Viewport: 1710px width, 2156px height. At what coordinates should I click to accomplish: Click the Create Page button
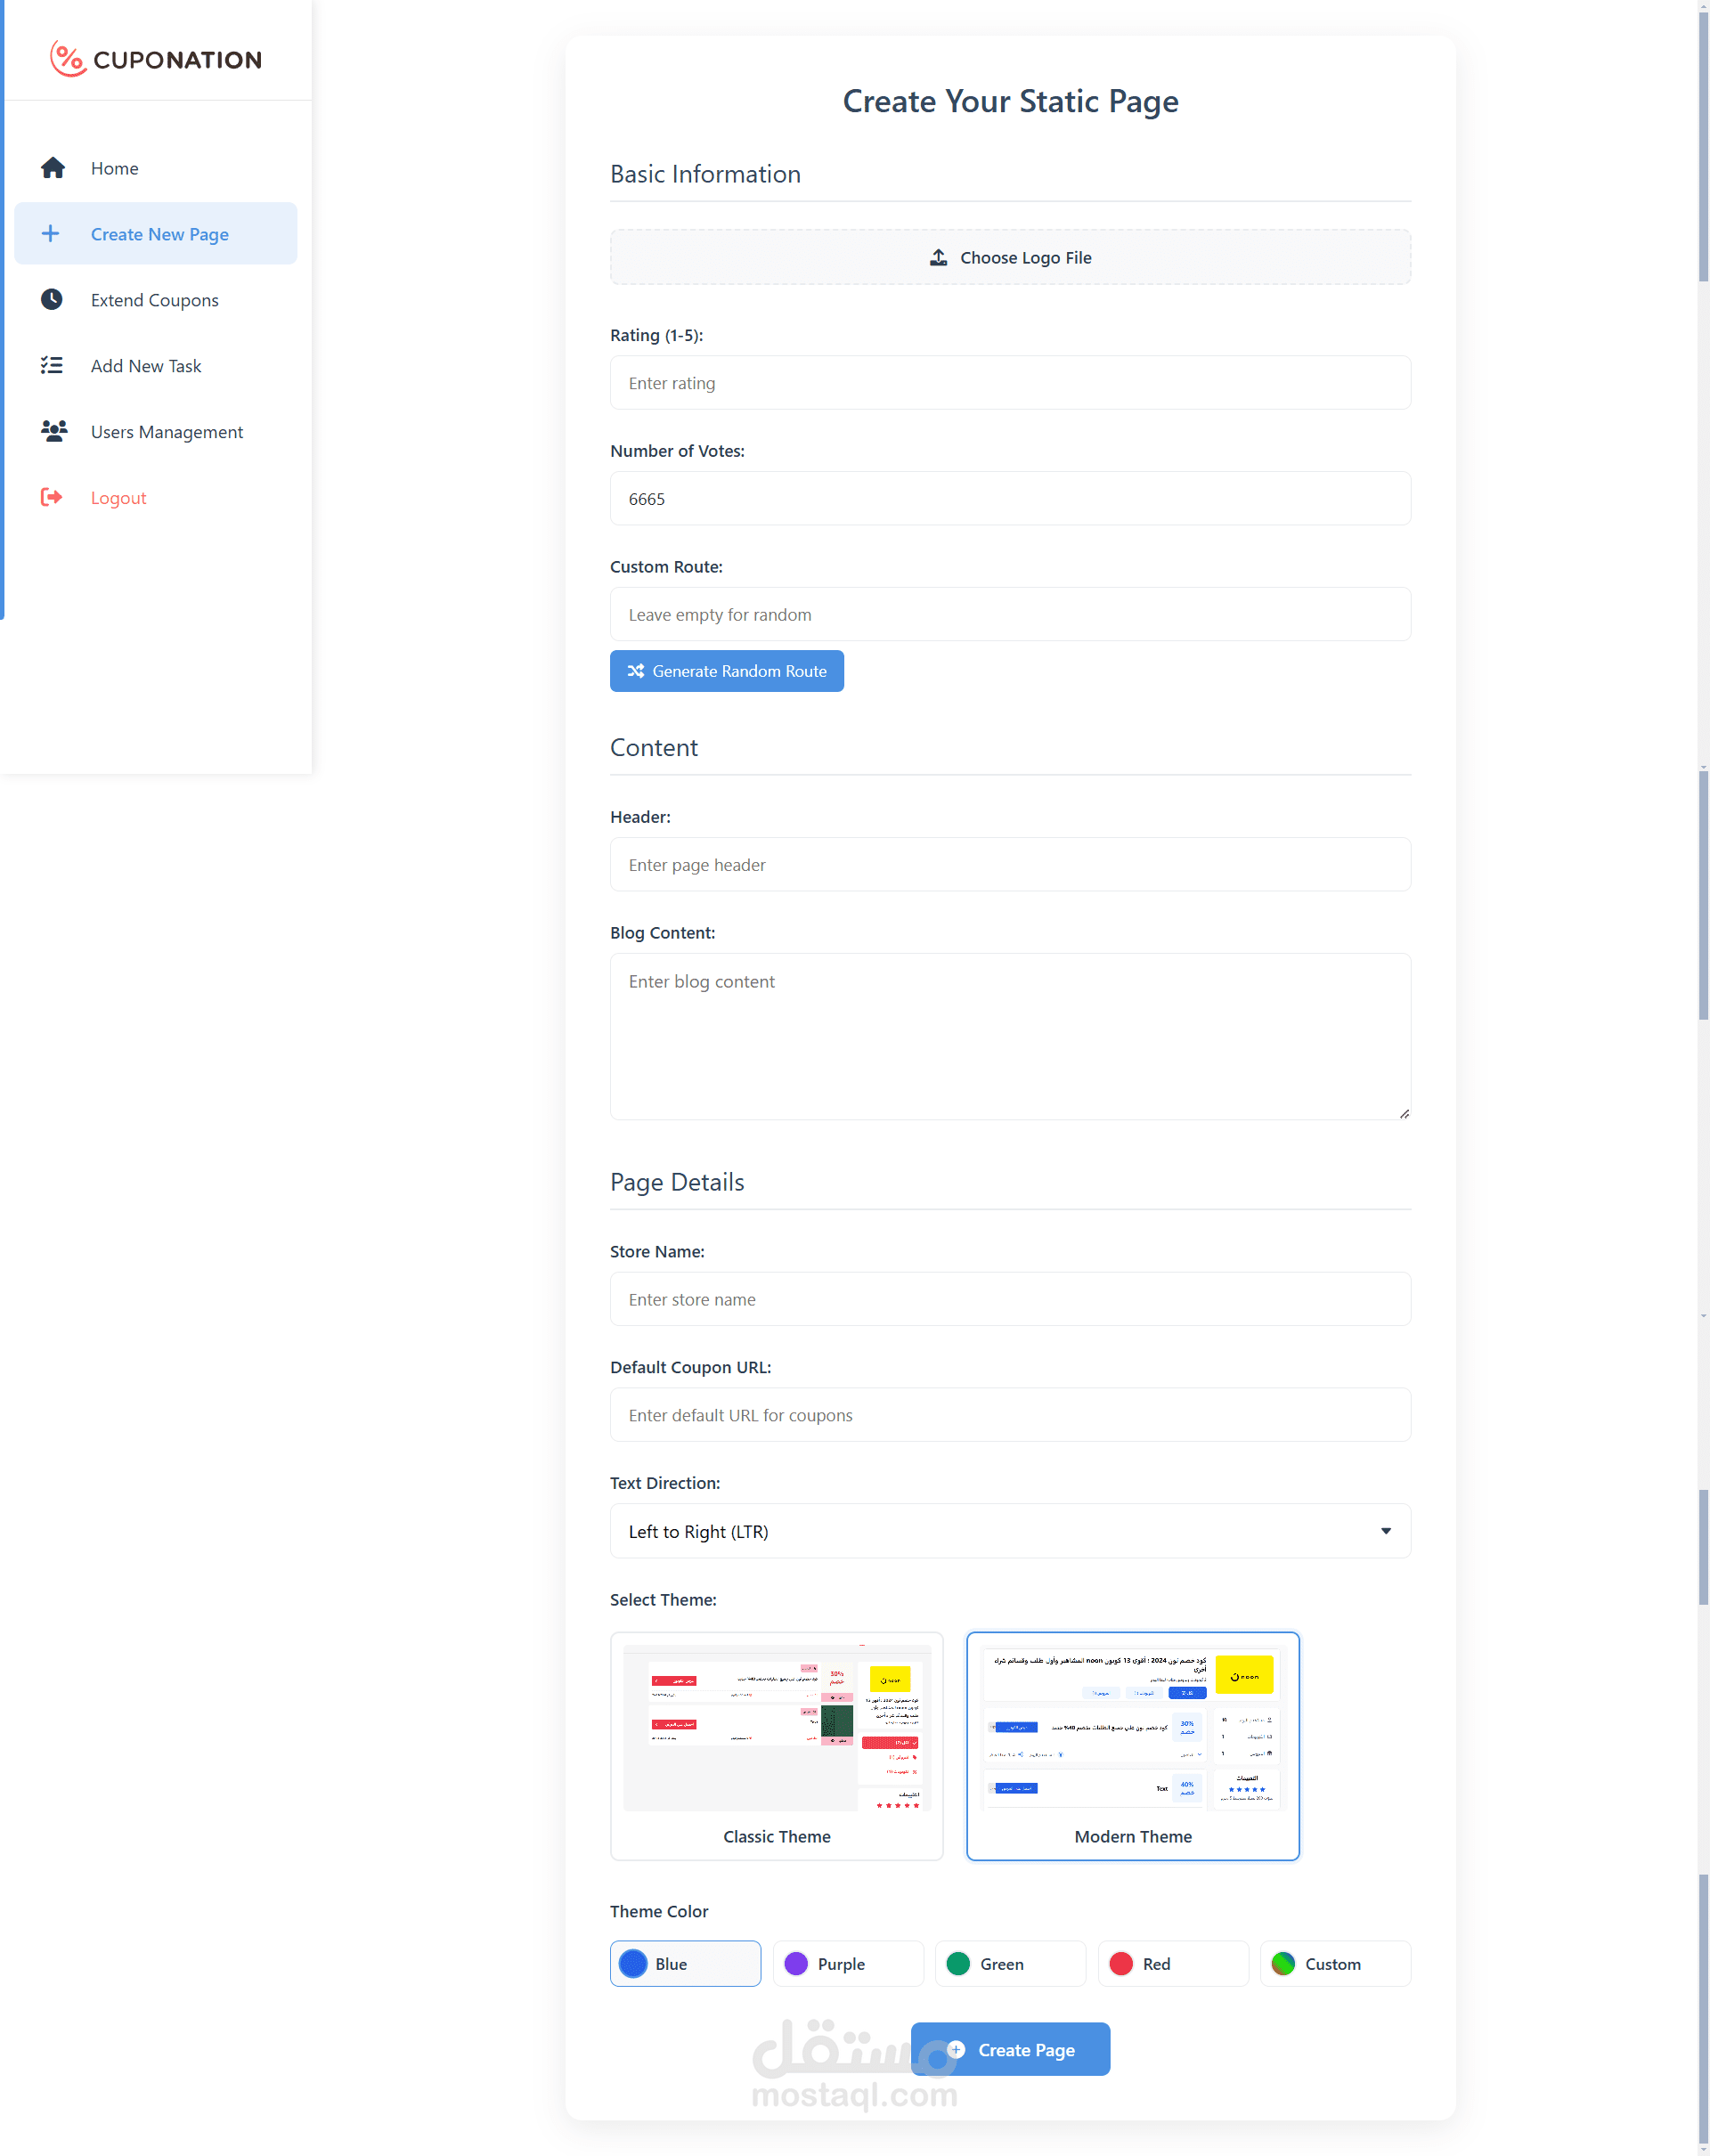[x=1009, y=2049]
